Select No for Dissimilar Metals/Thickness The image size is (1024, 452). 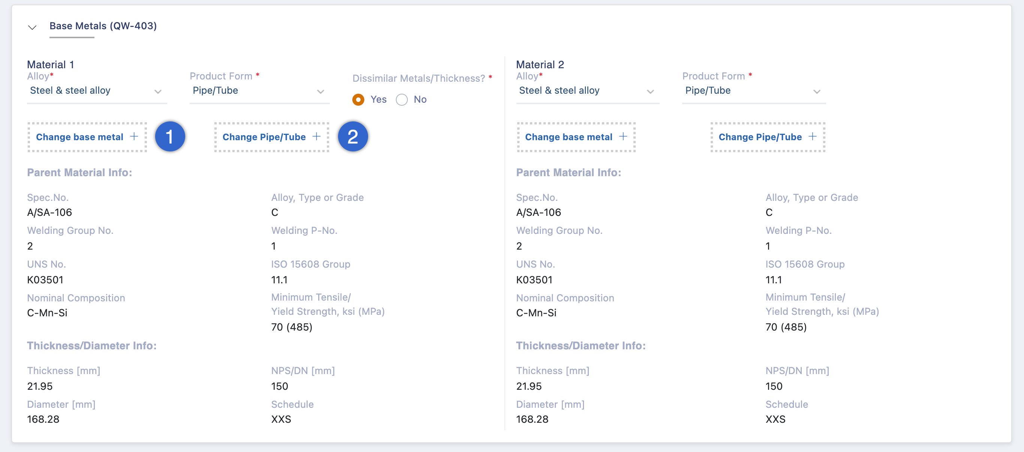coord(401,99)
